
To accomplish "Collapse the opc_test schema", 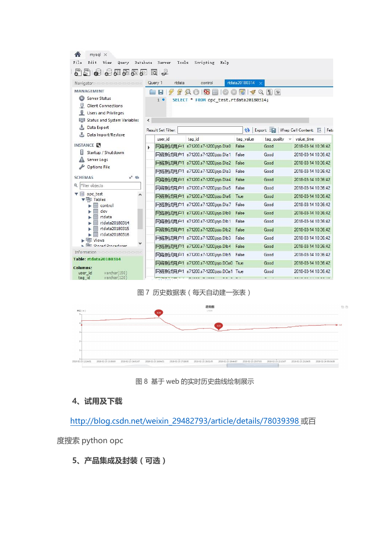I will [x=76, y=194].
